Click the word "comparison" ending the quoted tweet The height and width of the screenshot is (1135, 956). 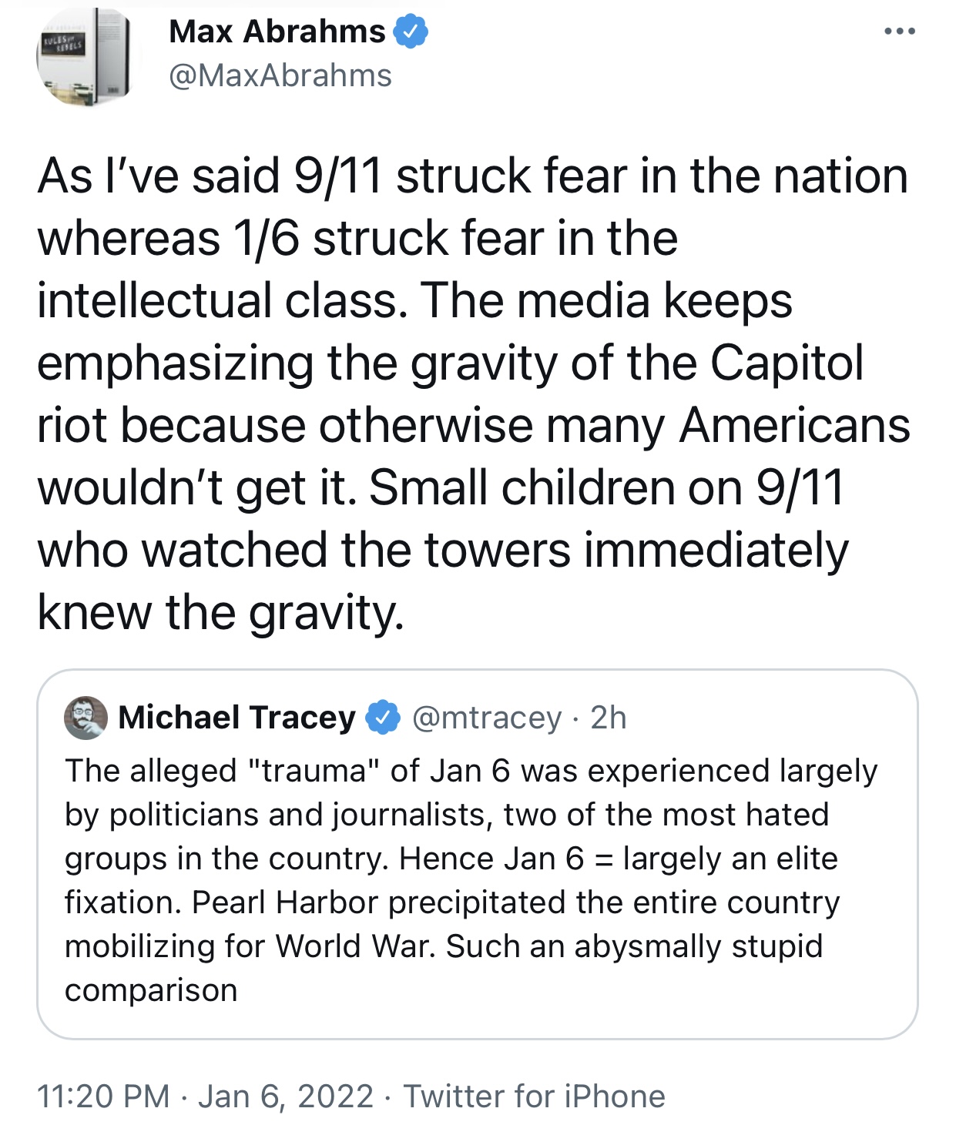coord(151,990)
